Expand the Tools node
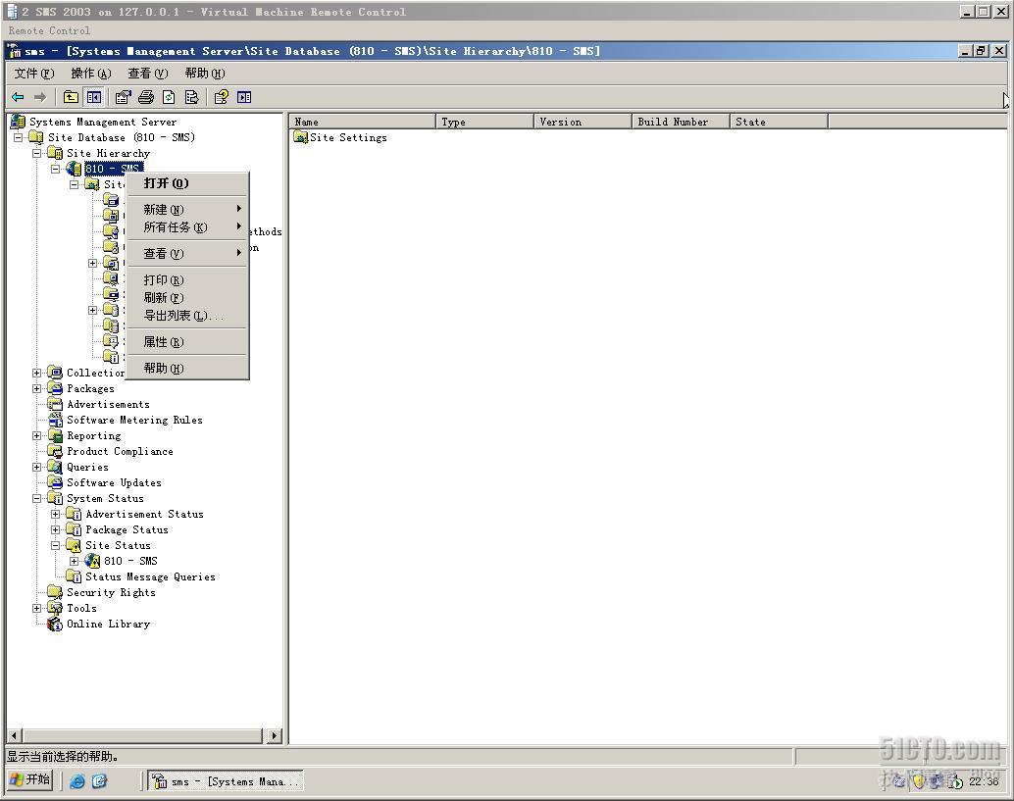The height and width of the screenshot is (801, 1014). [37, 608]
